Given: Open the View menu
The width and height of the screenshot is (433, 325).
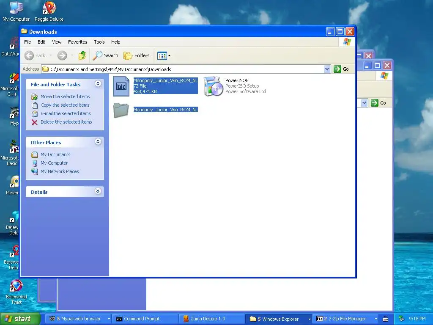Looking at the screenshot, I should coord(57,42).
